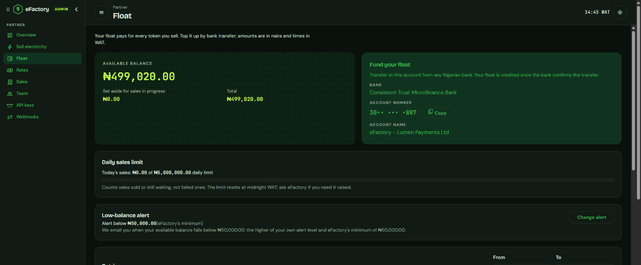Click the Webhooks arrows icon
This screenshot has width=641, height=265.
coord(10,117)
